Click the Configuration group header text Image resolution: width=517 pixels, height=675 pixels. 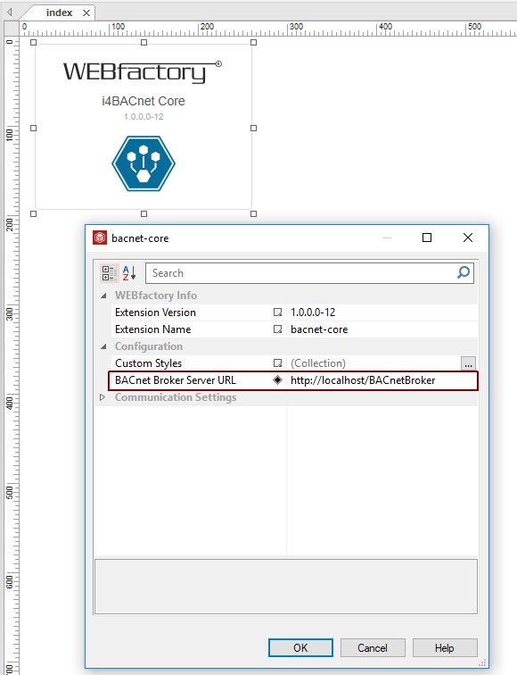[148, 346]
